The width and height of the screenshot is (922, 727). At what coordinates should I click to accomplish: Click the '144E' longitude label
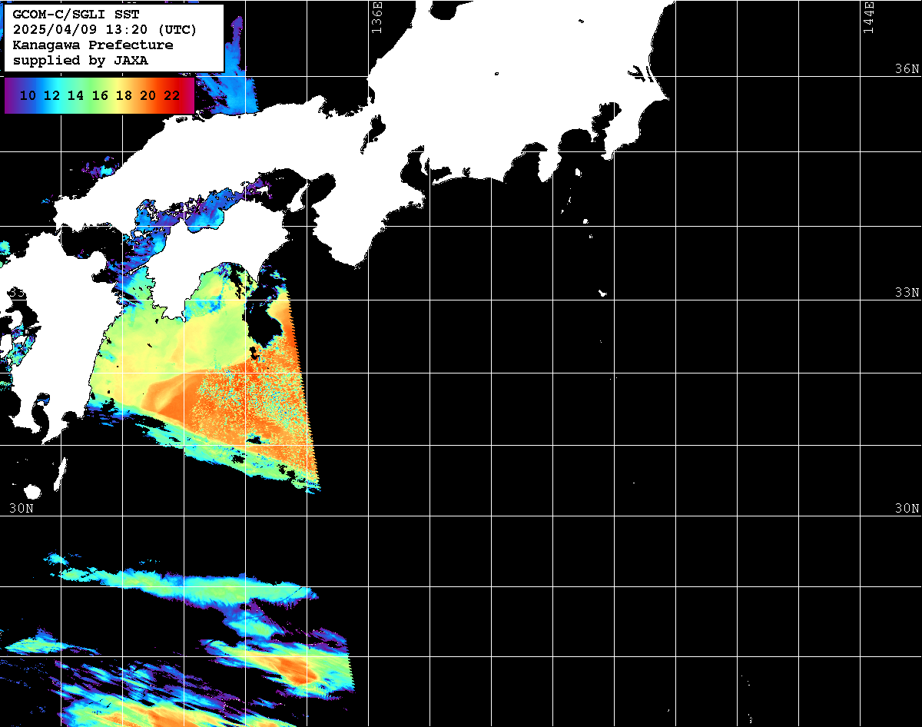tap(868, 17)
